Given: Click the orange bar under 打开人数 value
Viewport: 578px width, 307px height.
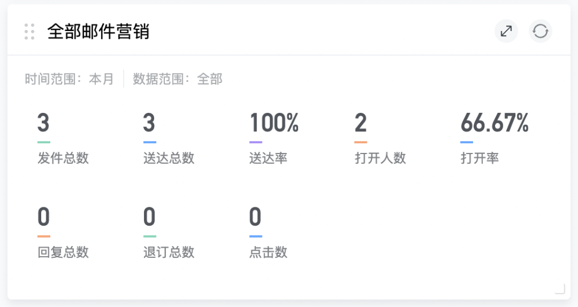Looking at the screenshot, I should click(x=361, y=142).
